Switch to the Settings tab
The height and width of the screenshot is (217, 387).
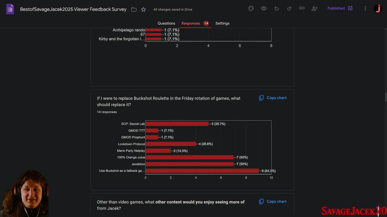click(222, 23)
